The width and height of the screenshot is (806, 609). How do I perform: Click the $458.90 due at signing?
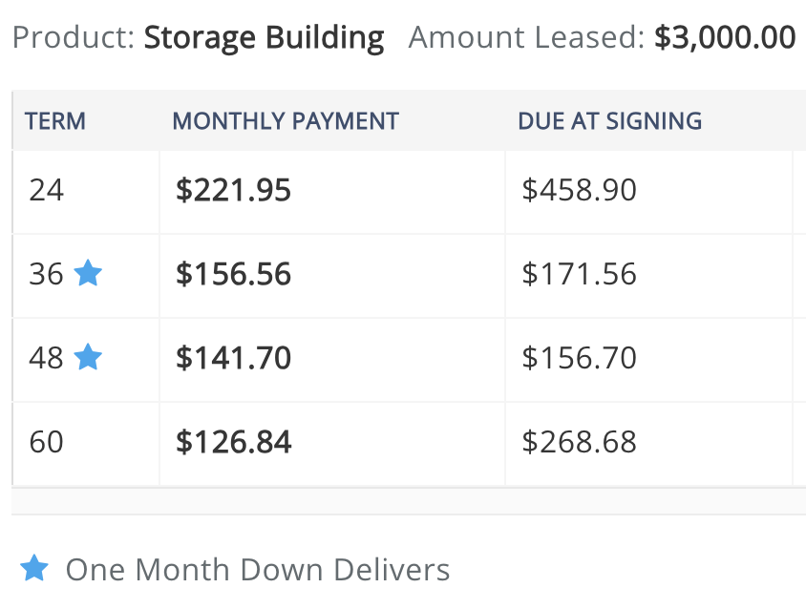[x=579, y=190]
